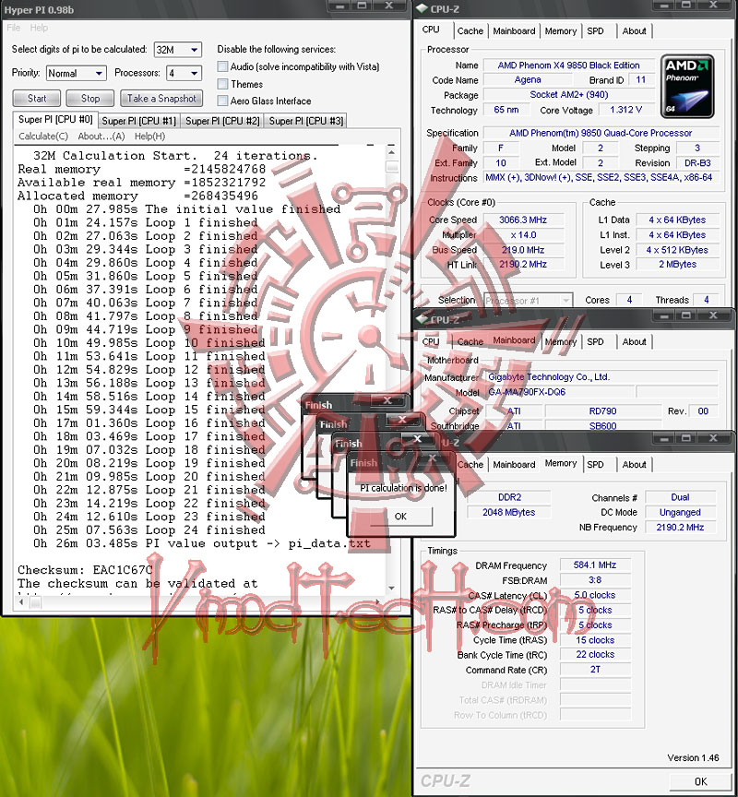Open the About...(A) menu

coord(101,137)
